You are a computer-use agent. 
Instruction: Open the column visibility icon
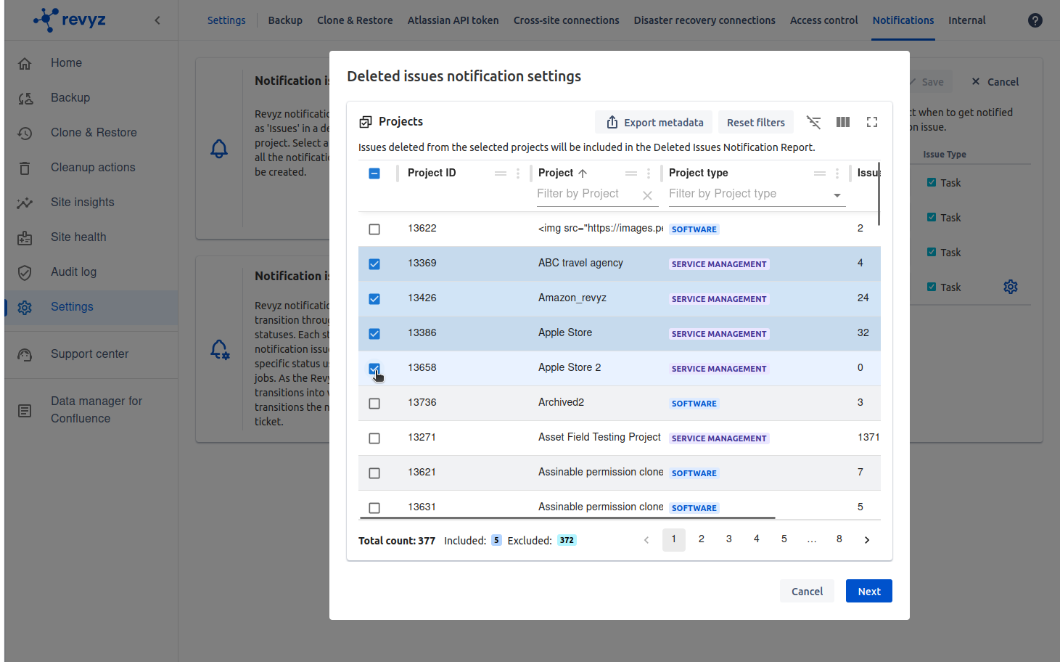tap(842, 123)
